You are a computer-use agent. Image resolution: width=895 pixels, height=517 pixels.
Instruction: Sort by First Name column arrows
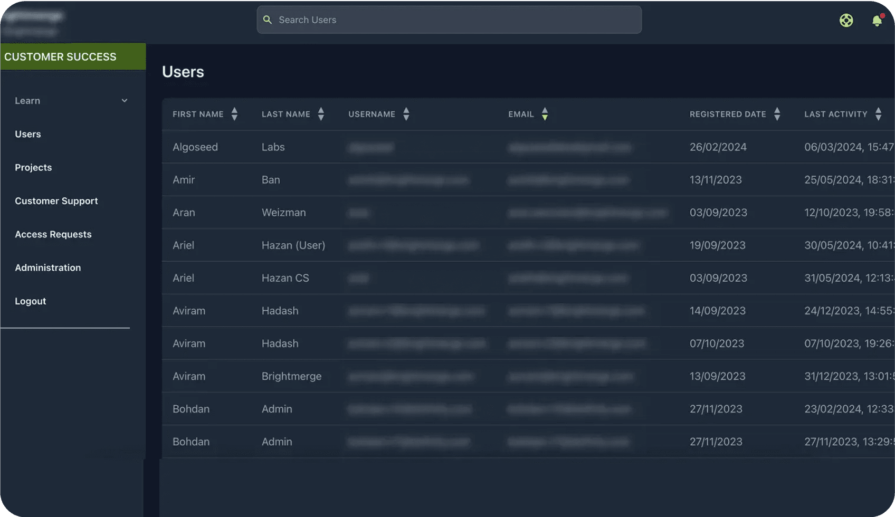[x=234, y=114]
